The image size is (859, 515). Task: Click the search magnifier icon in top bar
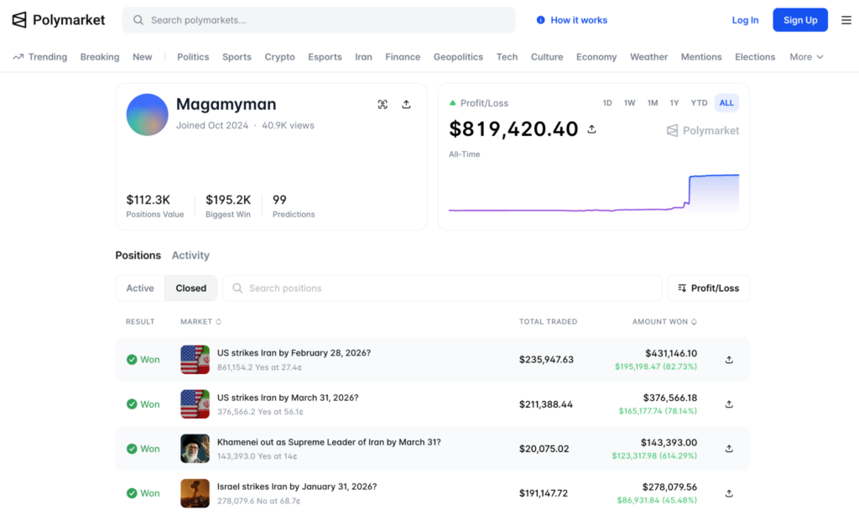point(138,20)
